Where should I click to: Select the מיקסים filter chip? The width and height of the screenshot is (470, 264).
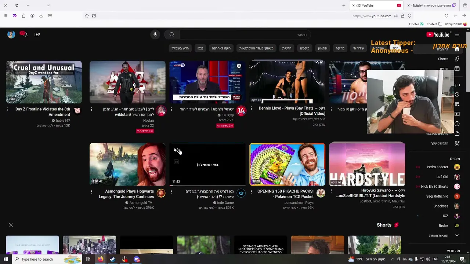[305, 48]
